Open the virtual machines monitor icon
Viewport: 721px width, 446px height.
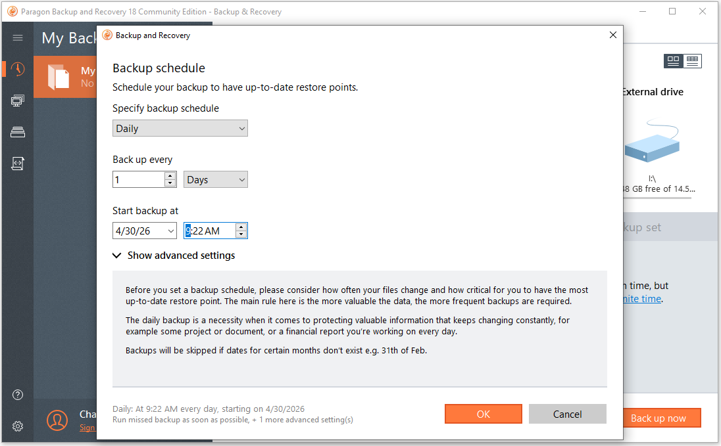(x=18, y=100)
